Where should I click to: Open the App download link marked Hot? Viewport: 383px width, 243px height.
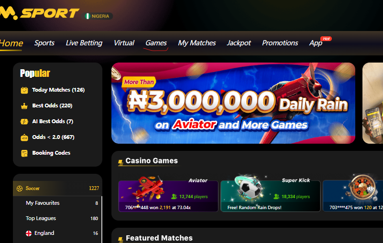coord(316,43)
